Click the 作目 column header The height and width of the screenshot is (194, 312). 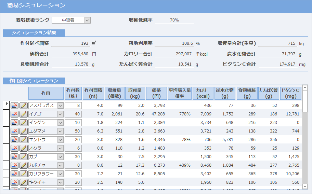(x=46, y=93)
